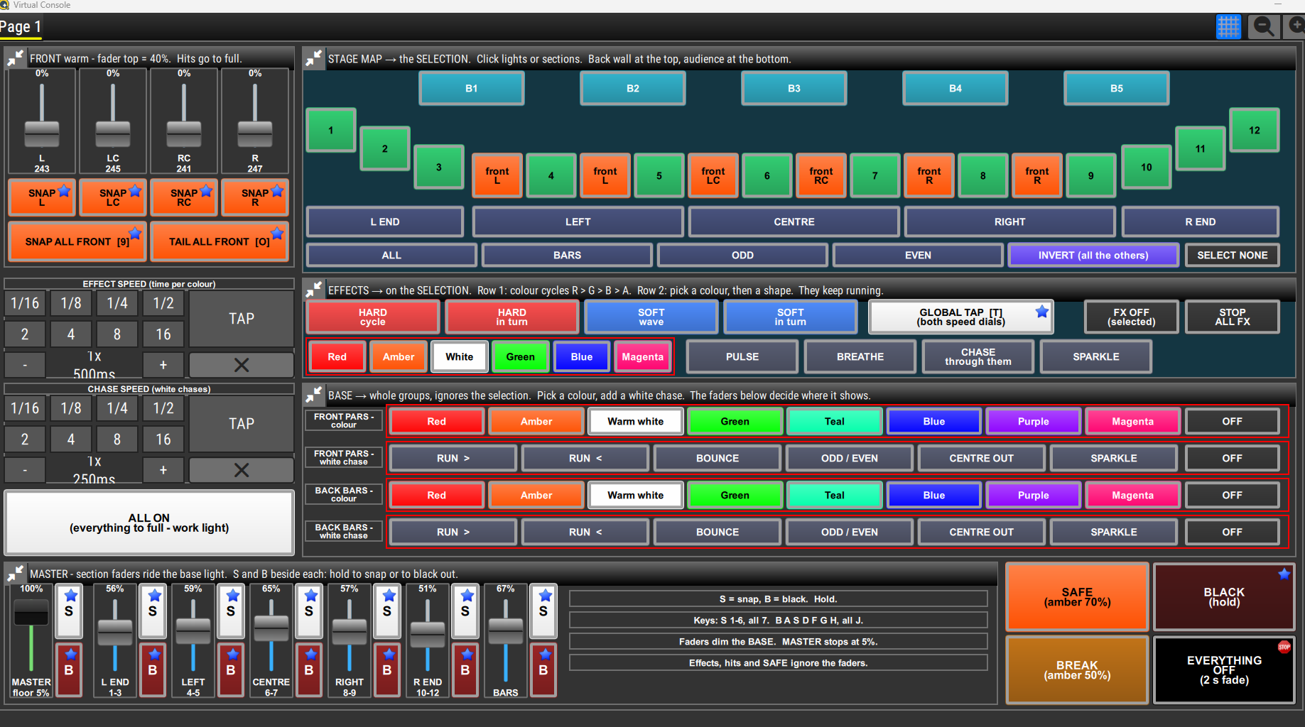
Task: Click INVERT (all the others) button
Action: (1093, 255)
